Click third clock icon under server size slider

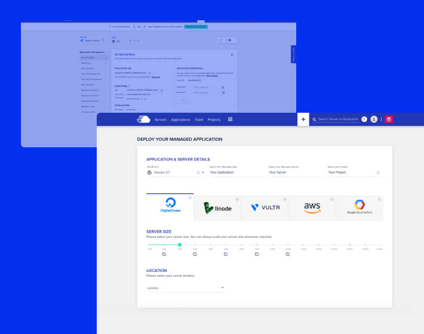[226, 254]
